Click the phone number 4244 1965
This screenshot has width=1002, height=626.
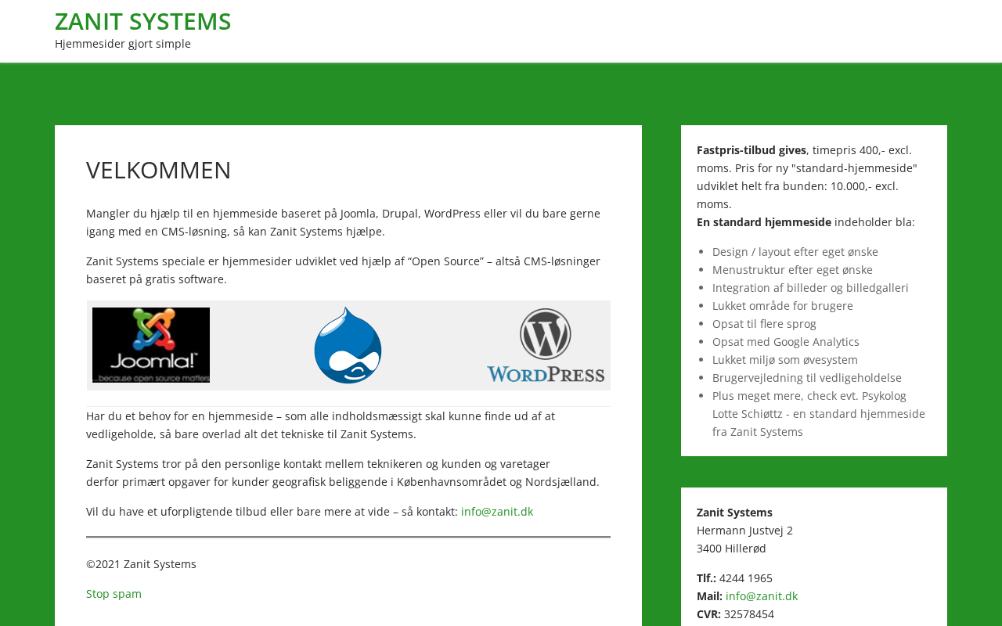tap(746, 578)
